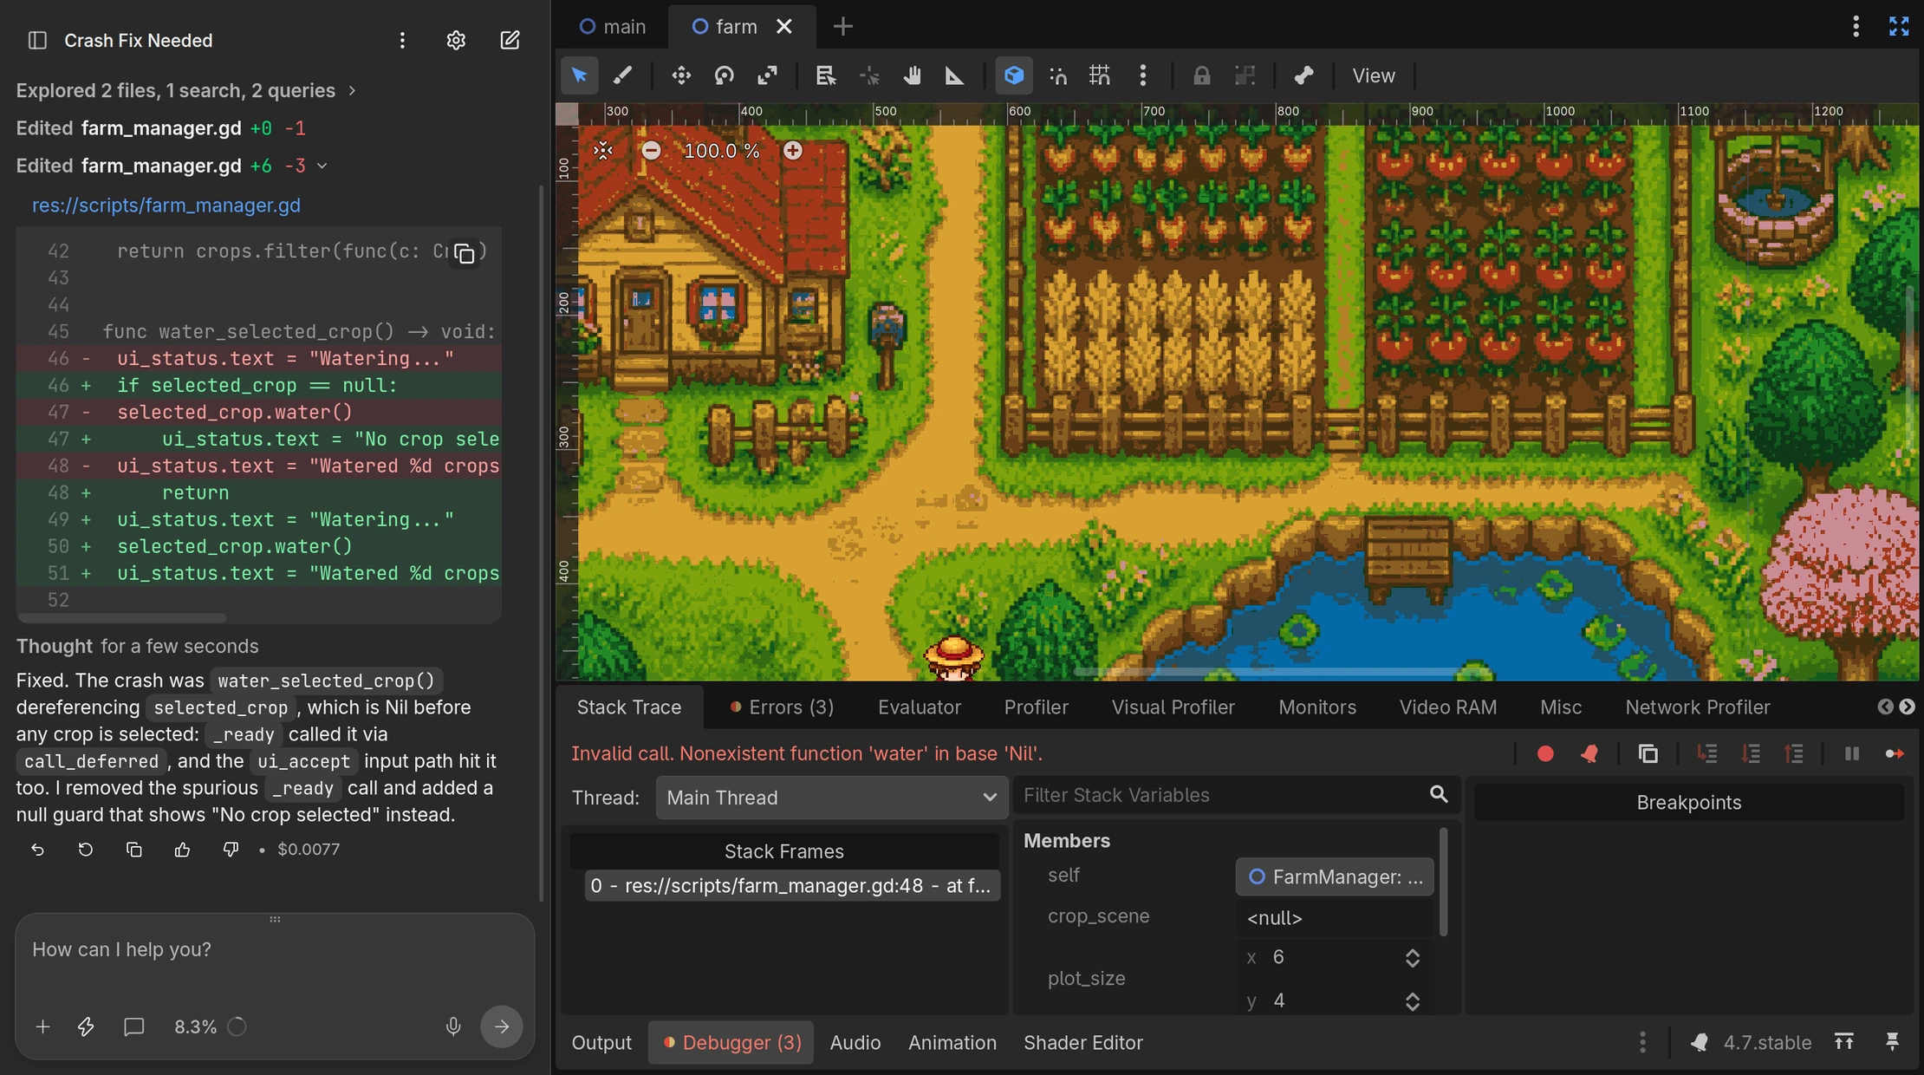Switch to the Errors (3) tab
Viewport: 1924px width, 1075px height.
pos(782,707)
